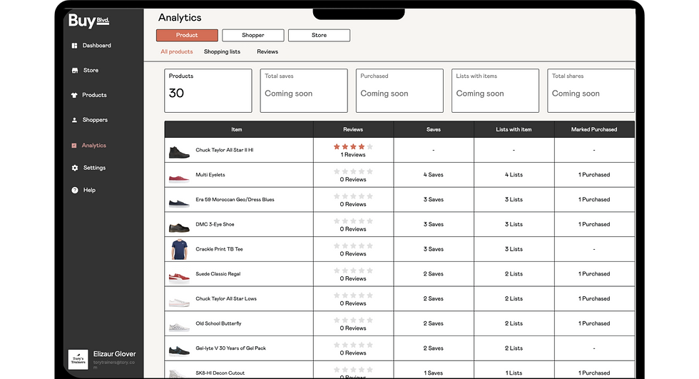Click the Old School Butterfly thumbnail
The image size is (699, 379).
(x=179, y=327)
